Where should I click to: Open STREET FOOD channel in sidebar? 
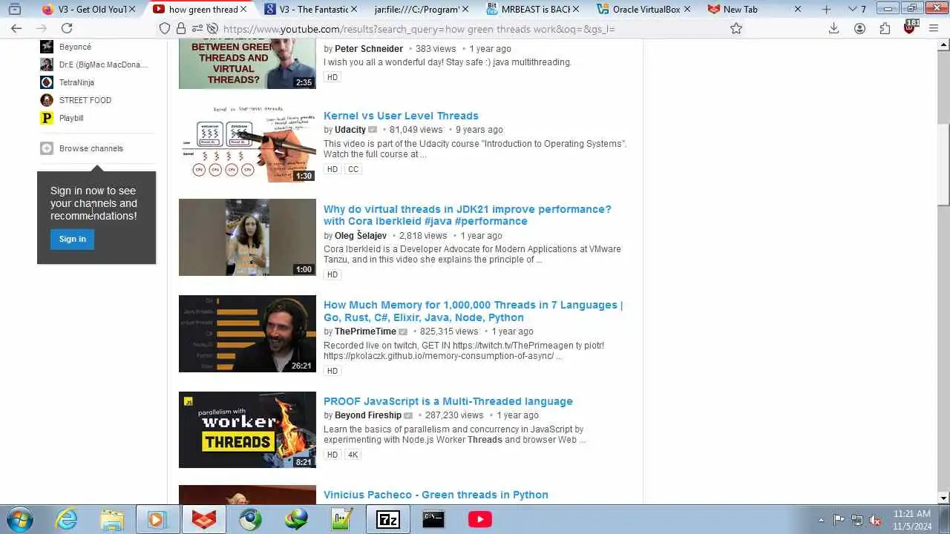tap(85, 100)
